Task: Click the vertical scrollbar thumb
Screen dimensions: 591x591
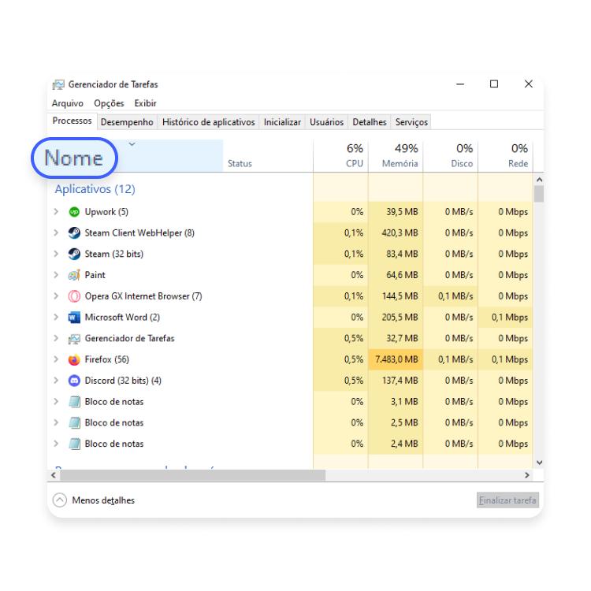Action: coord(539,194)
